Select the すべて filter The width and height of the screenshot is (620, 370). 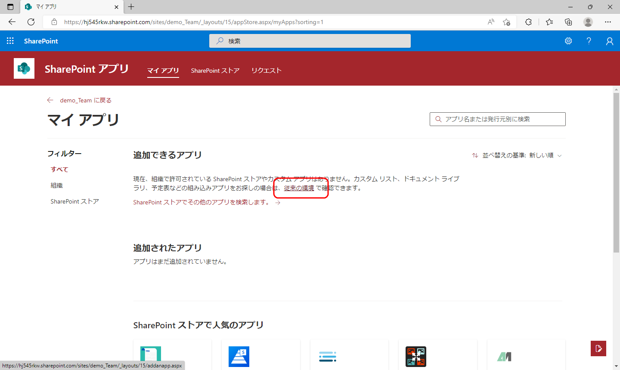pyautogui.click(x=59, y=170)
